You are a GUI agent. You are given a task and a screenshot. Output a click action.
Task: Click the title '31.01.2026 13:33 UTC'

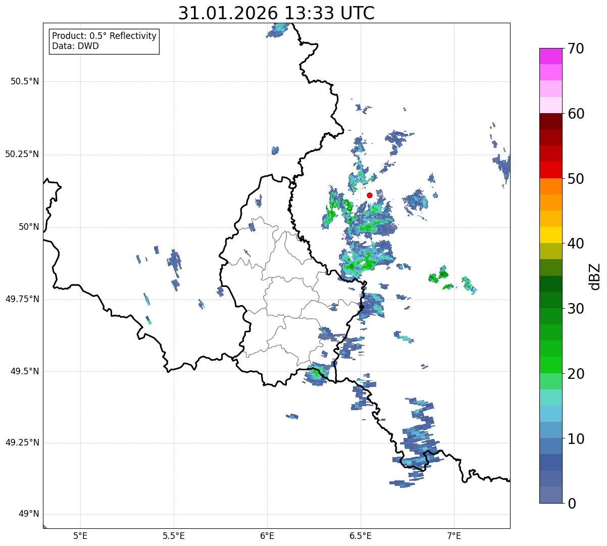(276, 13)
